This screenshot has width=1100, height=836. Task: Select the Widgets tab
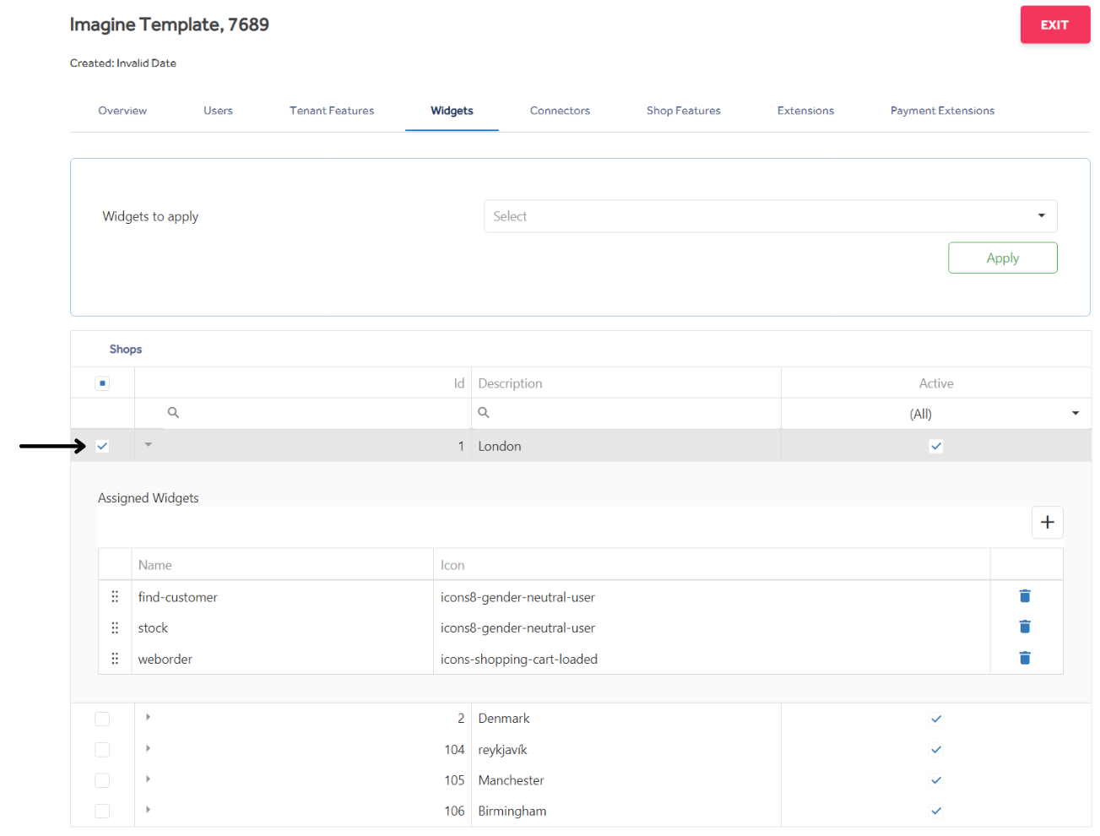(x=452, y=111)
